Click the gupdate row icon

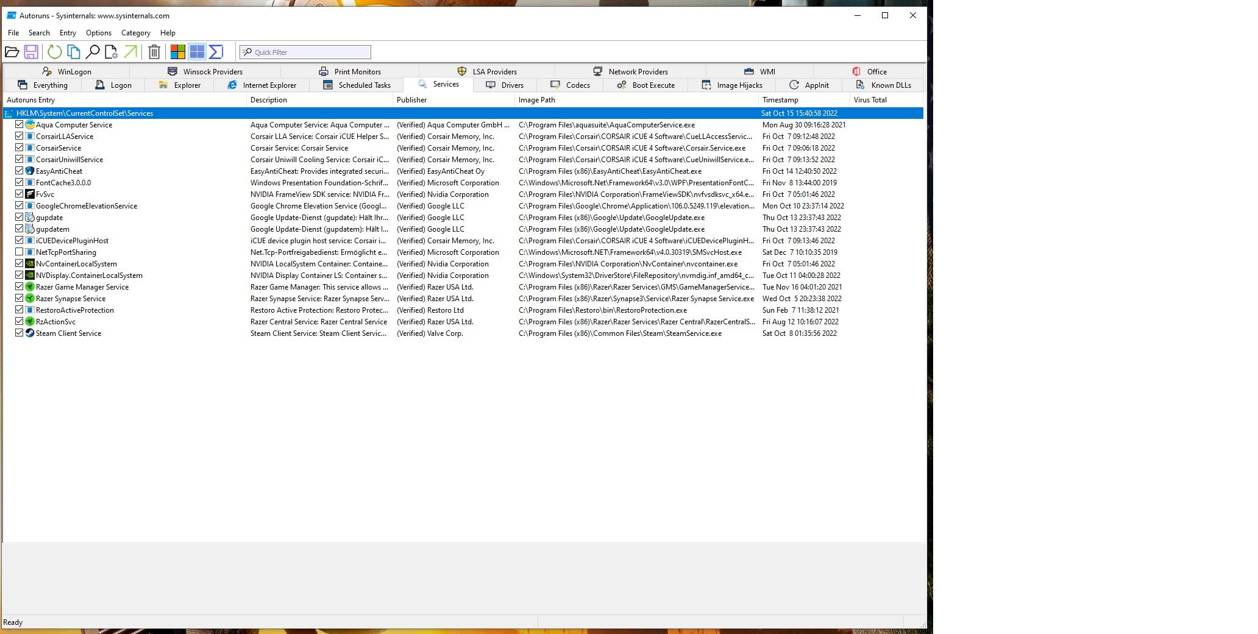[x=30, y=218]
